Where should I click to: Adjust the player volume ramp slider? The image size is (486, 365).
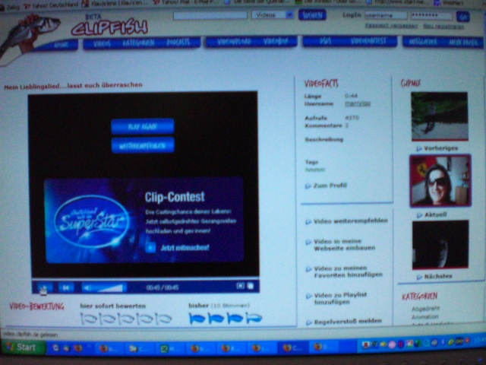pyautogui.click(x=110, y=288)
